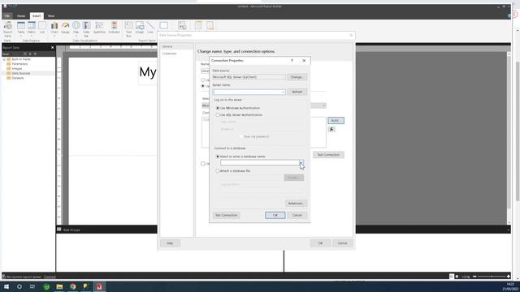Click the zoom slider in status bar
The image size is (520, 292).
click(x=492, y=276)
